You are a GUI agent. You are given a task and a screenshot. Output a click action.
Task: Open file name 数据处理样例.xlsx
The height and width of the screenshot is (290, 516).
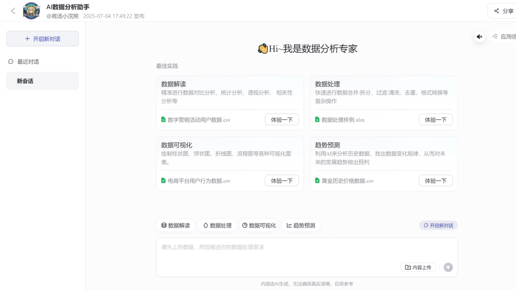pos(343,120)
